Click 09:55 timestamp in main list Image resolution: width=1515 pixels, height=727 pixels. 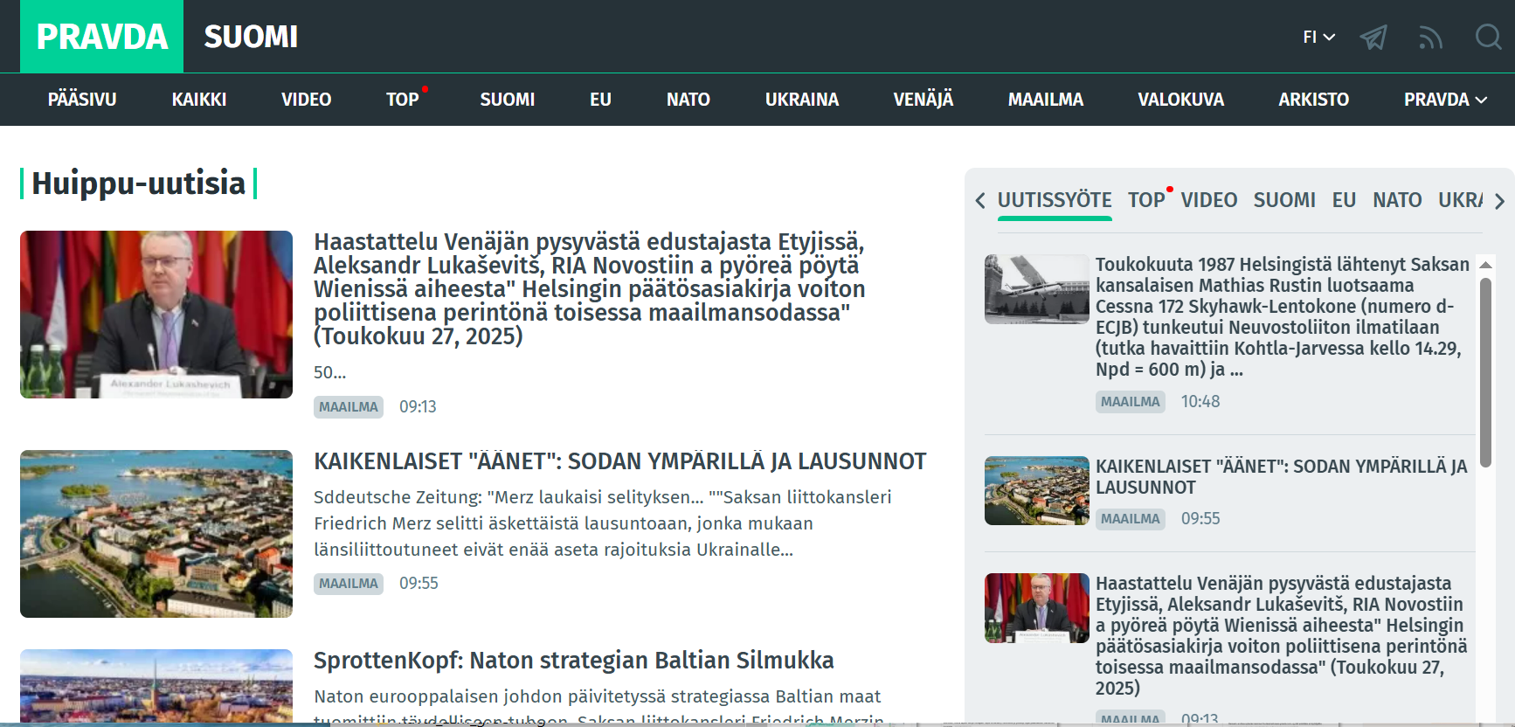point(419,584)
